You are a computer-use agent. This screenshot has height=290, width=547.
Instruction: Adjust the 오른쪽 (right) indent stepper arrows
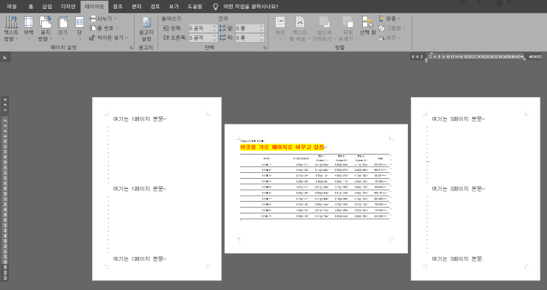[x=215, y=38]
